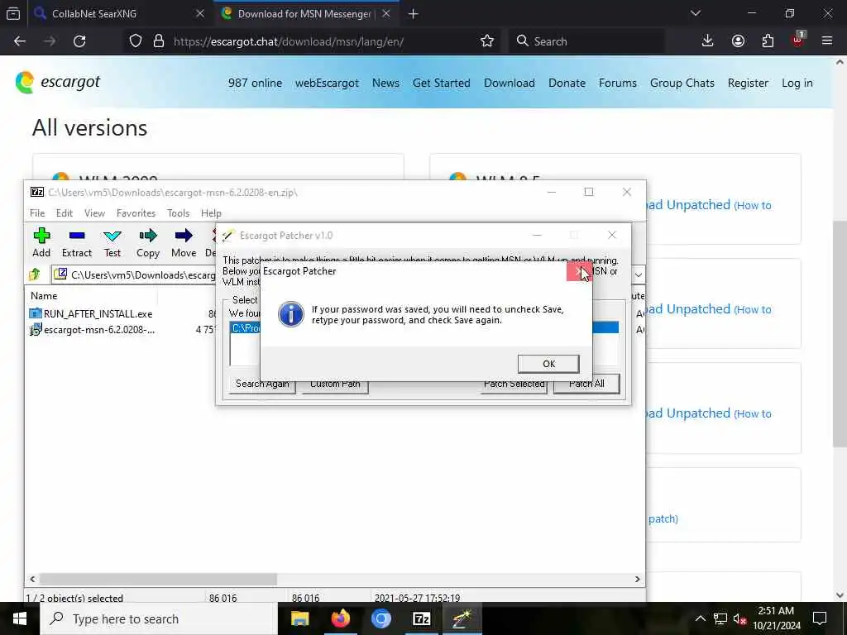Click the Firefox View icon
847x635 pixels.
[13, 13]
